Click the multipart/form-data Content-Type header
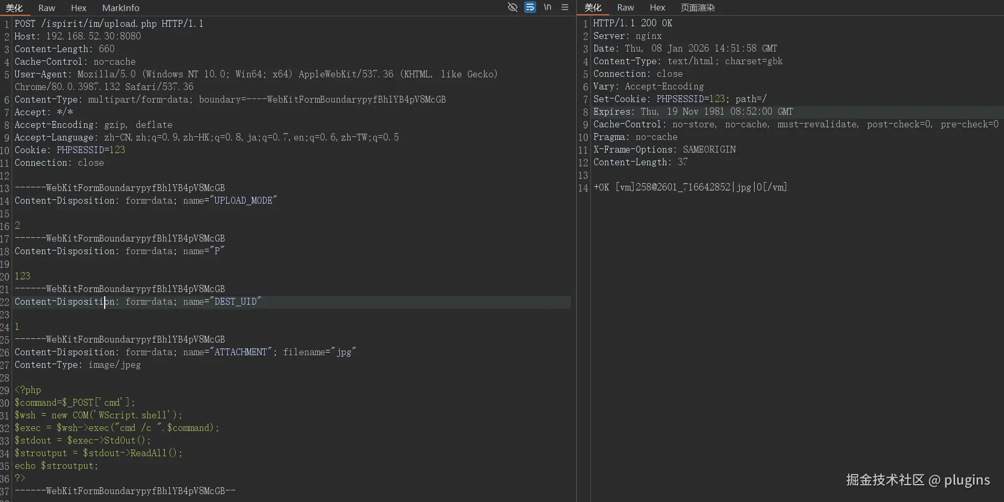Screen dimensions: 1004x502 coord(230,99)
